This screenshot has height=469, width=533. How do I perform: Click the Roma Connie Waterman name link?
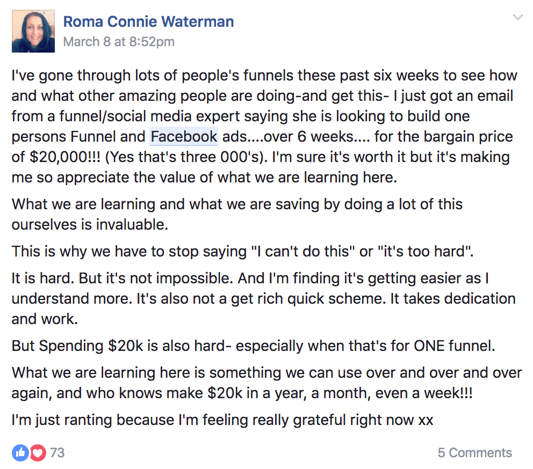(148, 22)
